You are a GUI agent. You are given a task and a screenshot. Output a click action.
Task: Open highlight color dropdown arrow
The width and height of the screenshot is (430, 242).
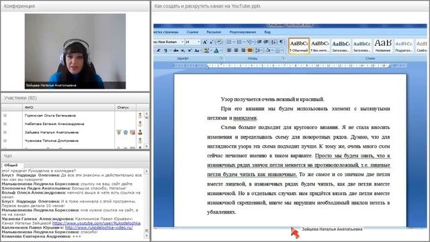point(211,50)
